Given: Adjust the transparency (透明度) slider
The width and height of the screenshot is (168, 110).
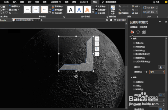Looking at the screenshot, I should click(146, 72).
